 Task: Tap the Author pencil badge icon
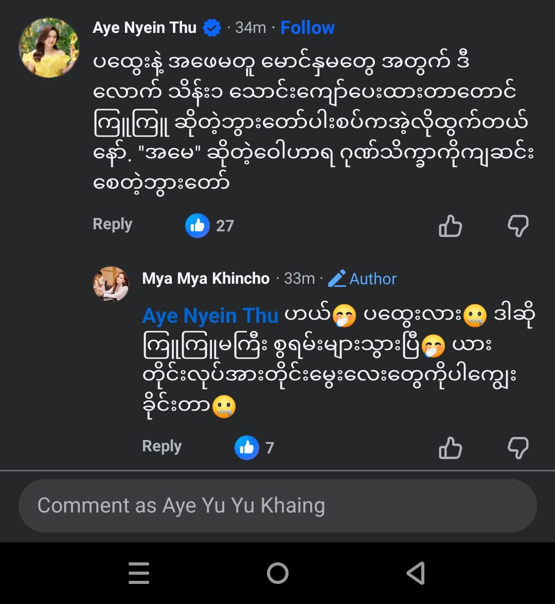(337, 279)
